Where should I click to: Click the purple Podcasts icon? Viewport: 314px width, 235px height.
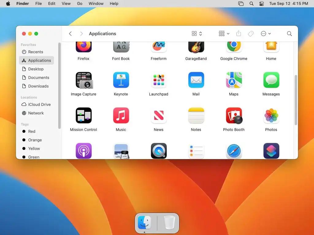(x=83, y=151)
